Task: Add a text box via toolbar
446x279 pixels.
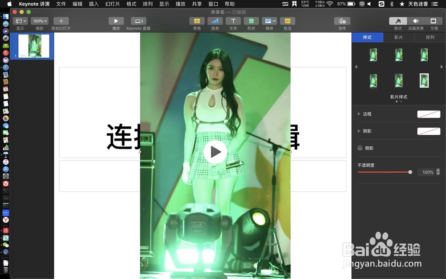Action: pos(233,21)
